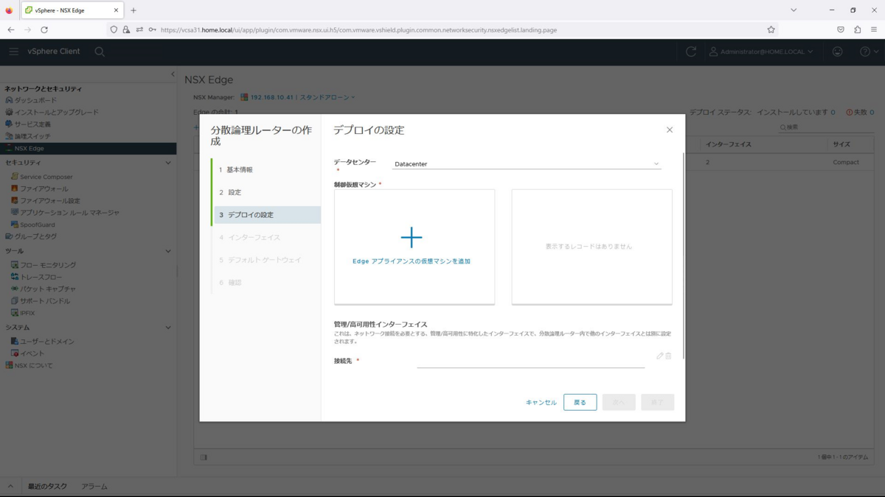Open the Firefox application menu
The image size is (885, 497).
click(x=874, y=29)
